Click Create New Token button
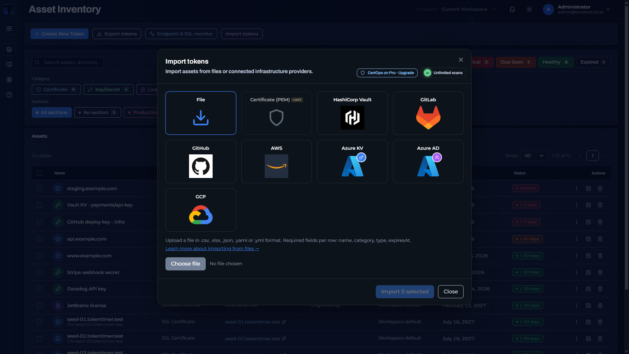The image size is (629, 354). coord(59,34)
